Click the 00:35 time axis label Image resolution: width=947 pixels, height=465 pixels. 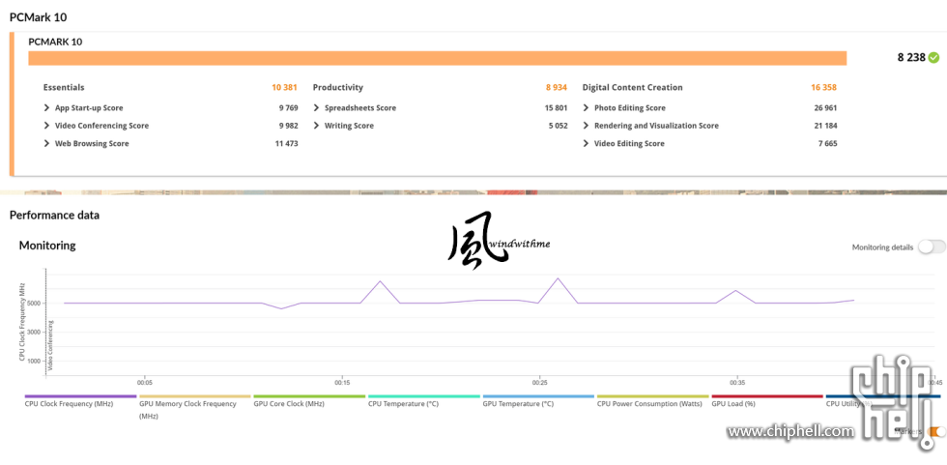pos(736,382)
